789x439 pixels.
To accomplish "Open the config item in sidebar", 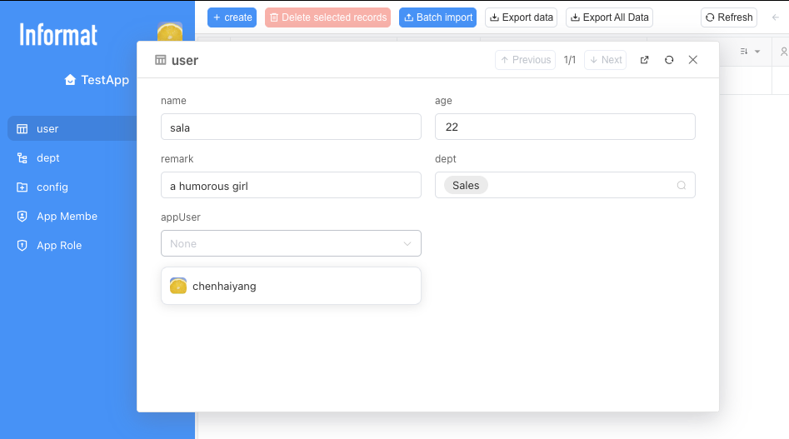I will point(52,187).
